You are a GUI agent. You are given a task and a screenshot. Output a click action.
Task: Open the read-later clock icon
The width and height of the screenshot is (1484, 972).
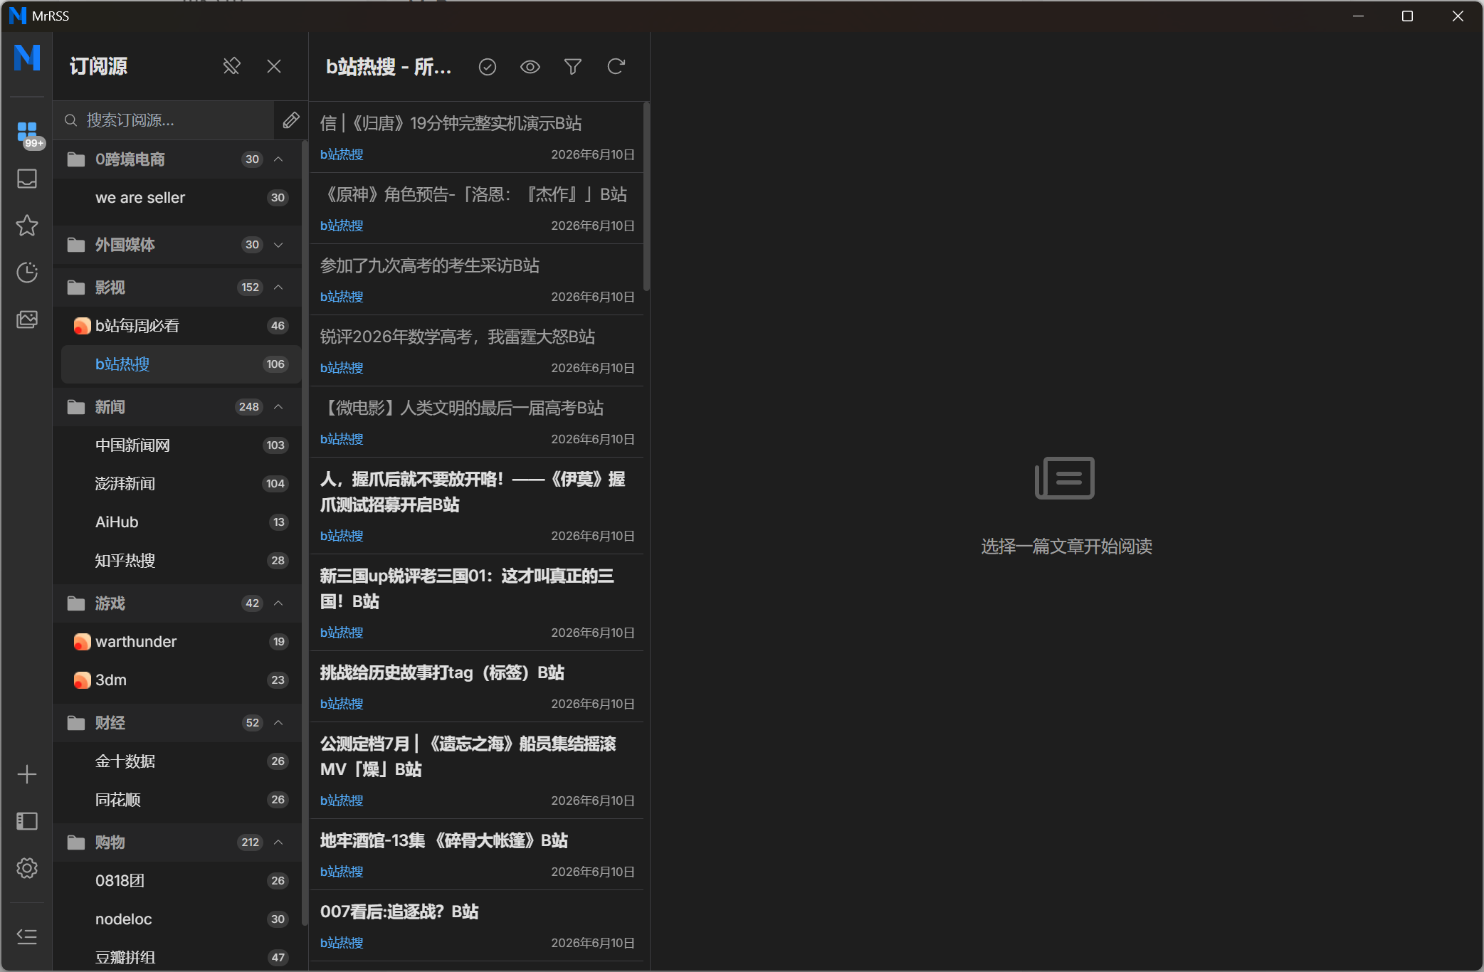click(27, 273)
